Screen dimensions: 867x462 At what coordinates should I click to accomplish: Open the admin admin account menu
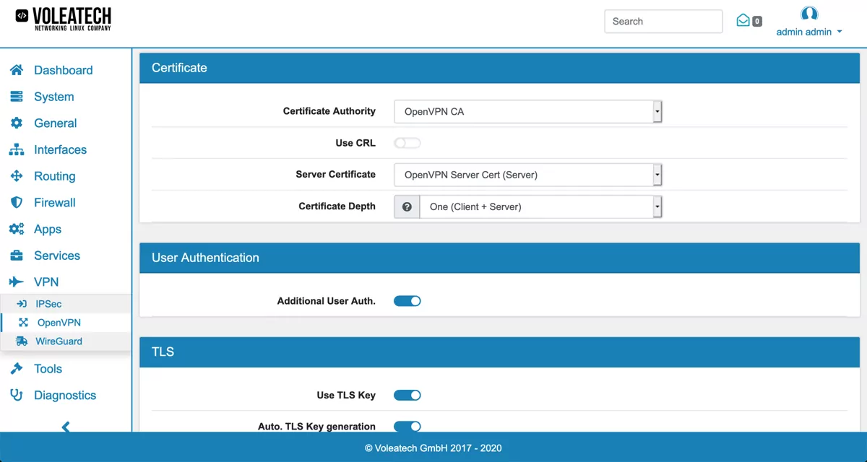click(x=808, y=32)
